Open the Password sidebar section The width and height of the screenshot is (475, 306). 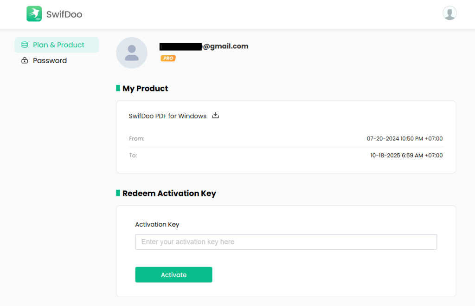click(x=50, y=61)
